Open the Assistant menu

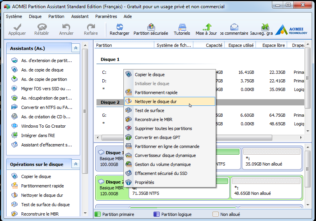[x=80, y=16]
